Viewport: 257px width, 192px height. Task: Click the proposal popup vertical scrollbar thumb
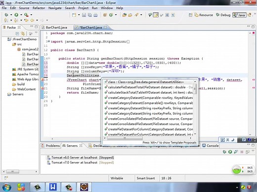[195, 89]
